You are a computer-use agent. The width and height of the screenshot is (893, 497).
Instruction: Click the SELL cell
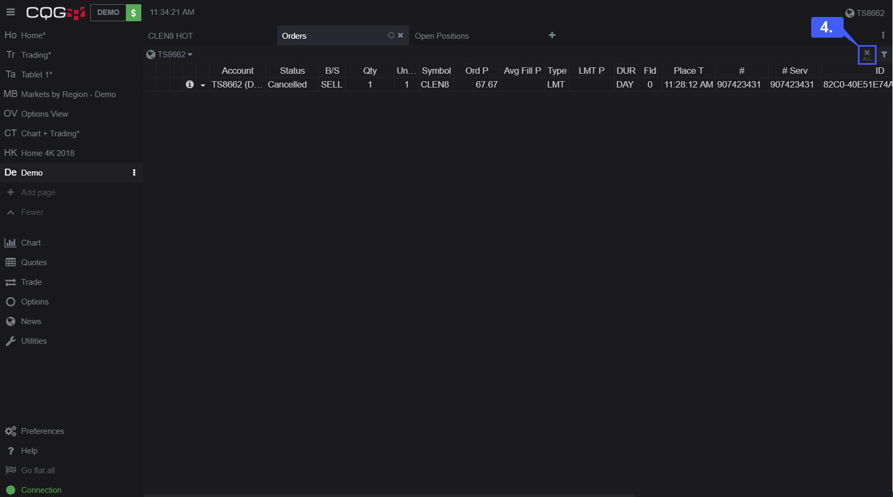coord(331,84)
